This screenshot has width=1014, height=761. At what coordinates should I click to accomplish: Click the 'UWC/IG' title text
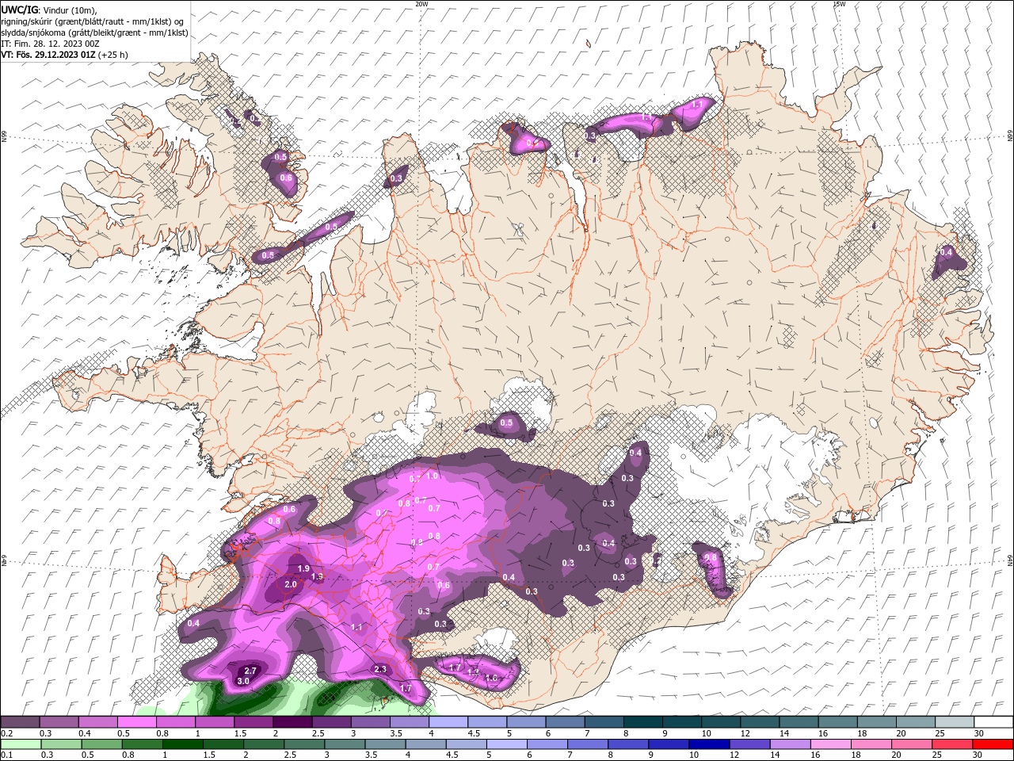tap(19, 9)
